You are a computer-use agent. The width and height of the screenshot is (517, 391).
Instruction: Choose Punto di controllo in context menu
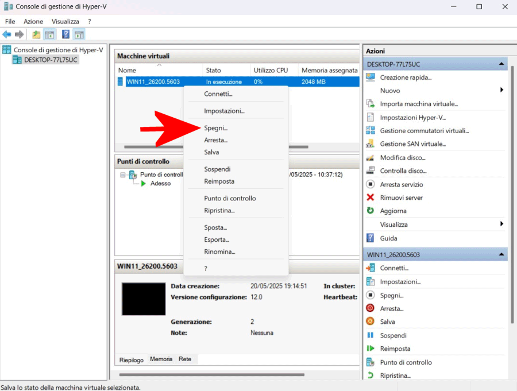point(236,199)
